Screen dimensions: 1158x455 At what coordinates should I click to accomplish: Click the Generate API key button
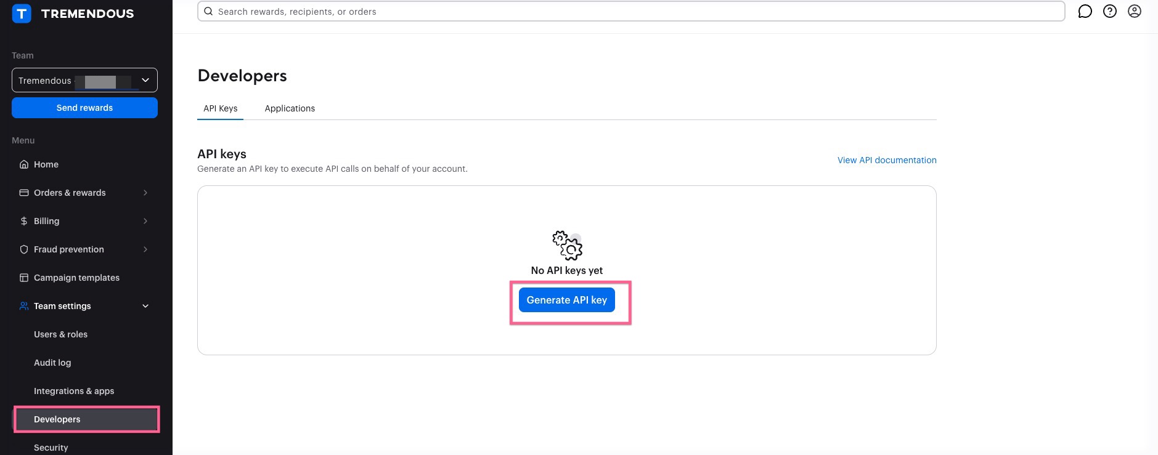pyautogui.click(x=566, y=300)
